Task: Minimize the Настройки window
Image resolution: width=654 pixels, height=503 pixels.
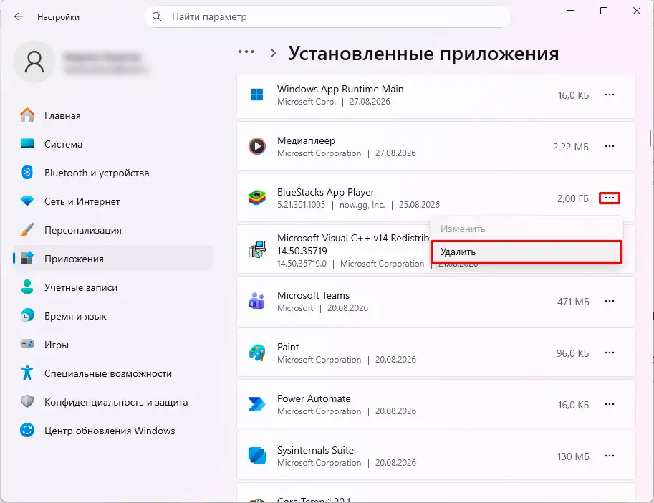Action: pos(571,11)
